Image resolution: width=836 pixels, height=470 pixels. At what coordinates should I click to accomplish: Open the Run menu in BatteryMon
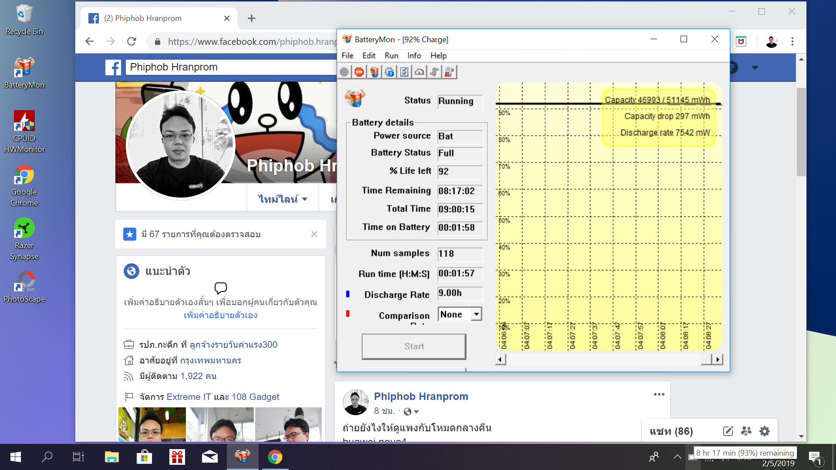(391, 55)
